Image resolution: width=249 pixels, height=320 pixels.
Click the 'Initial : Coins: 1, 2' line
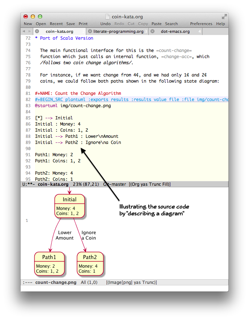(61, 130)
